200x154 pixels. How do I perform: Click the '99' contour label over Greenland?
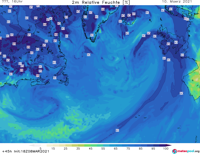point(103,9)
